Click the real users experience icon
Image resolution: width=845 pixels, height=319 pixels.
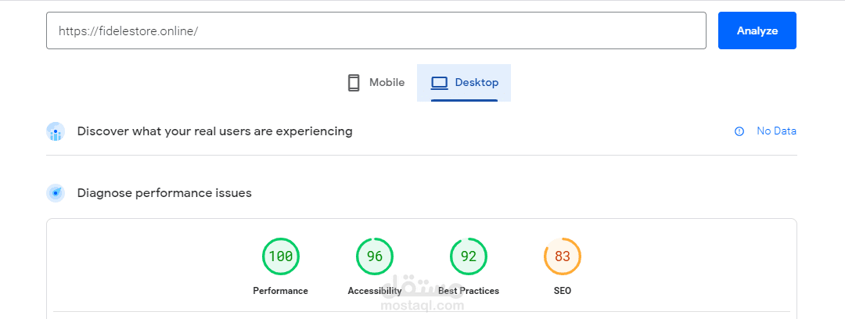[x=55, y=131]
